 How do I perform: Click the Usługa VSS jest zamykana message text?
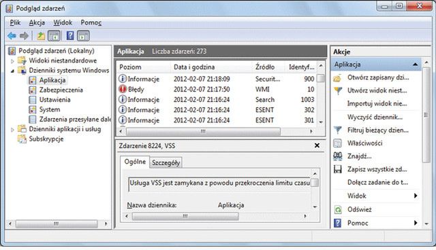click(219, 183)
